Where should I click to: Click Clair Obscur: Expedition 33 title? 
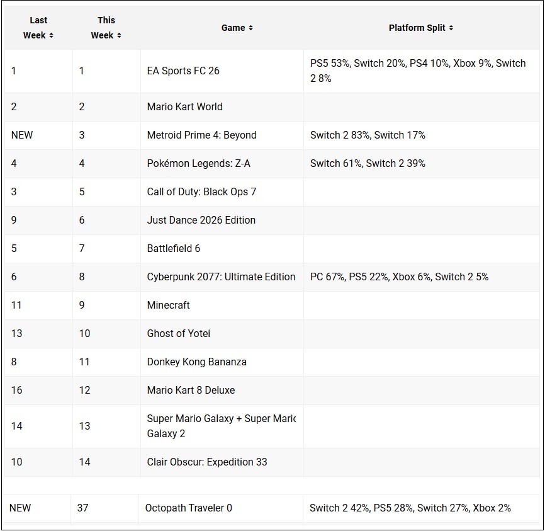pos(207,462)
